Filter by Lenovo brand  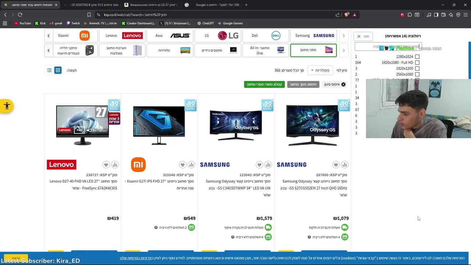coord(122,36)
